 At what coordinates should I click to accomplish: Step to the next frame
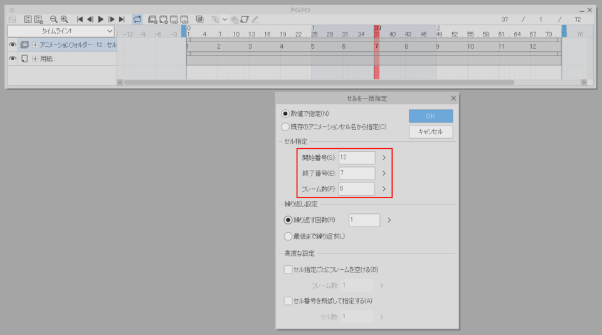coord(111,19)
